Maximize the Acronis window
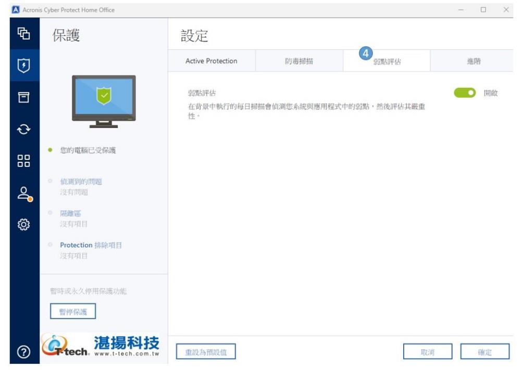 point(483,10)
